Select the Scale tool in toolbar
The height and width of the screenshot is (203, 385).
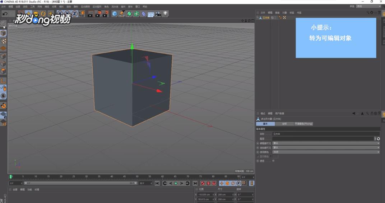click(36, 14)
